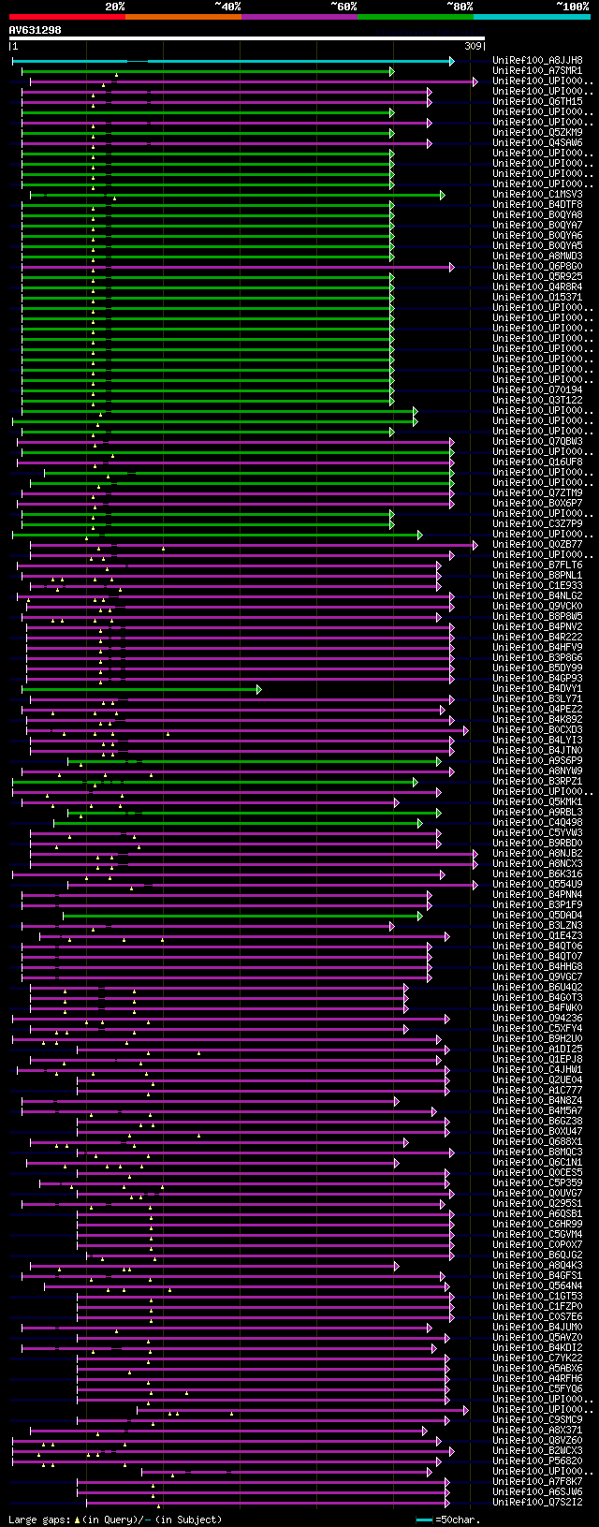Select the UniRef100_C9SMC9 label
Viewport: 599px width, 1527px height.
537,1420
